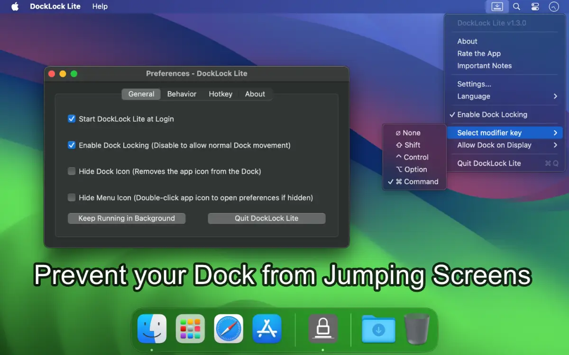
Task: Uncheck Start DockLock Lite at Login
Action: pos(72,119)
